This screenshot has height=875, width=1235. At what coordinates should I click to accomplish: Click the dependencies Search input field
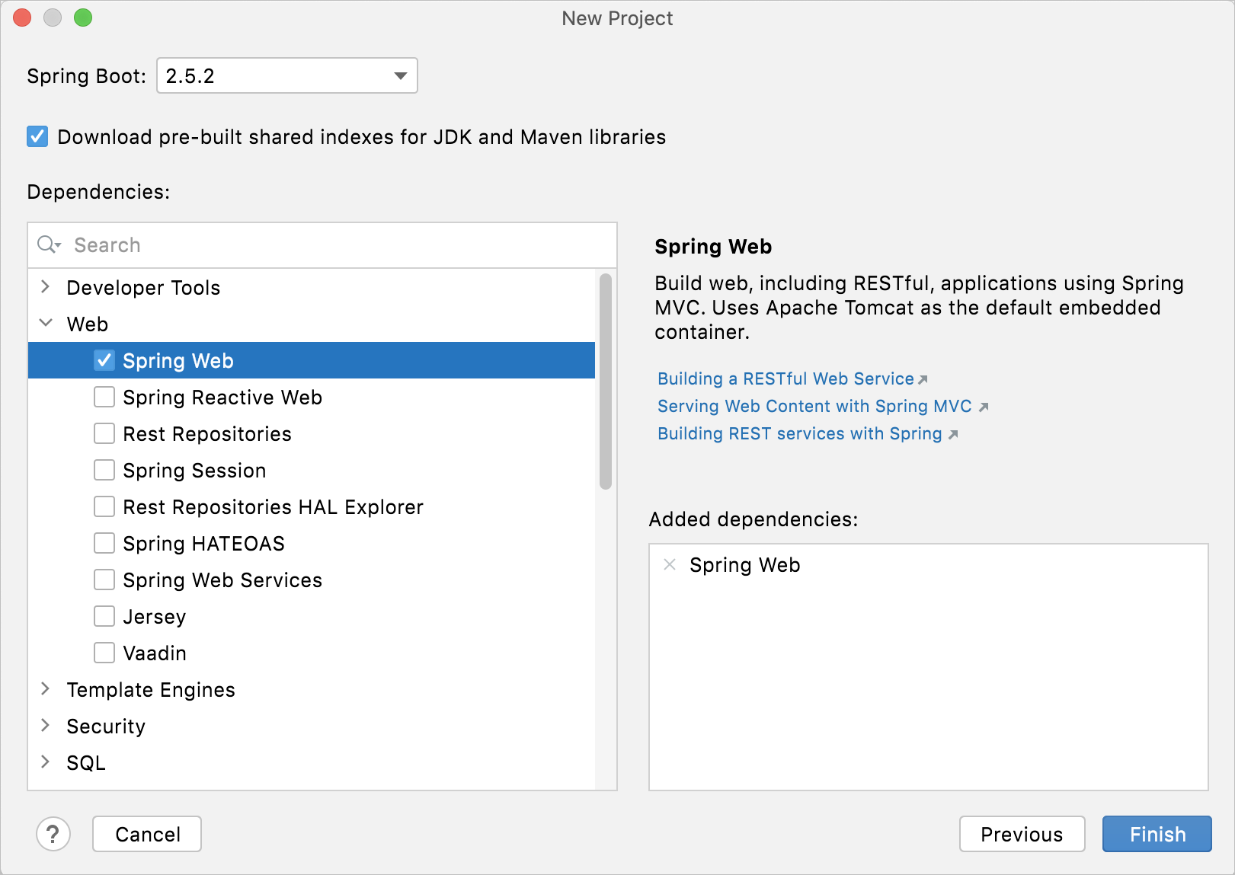pos(322,245)
